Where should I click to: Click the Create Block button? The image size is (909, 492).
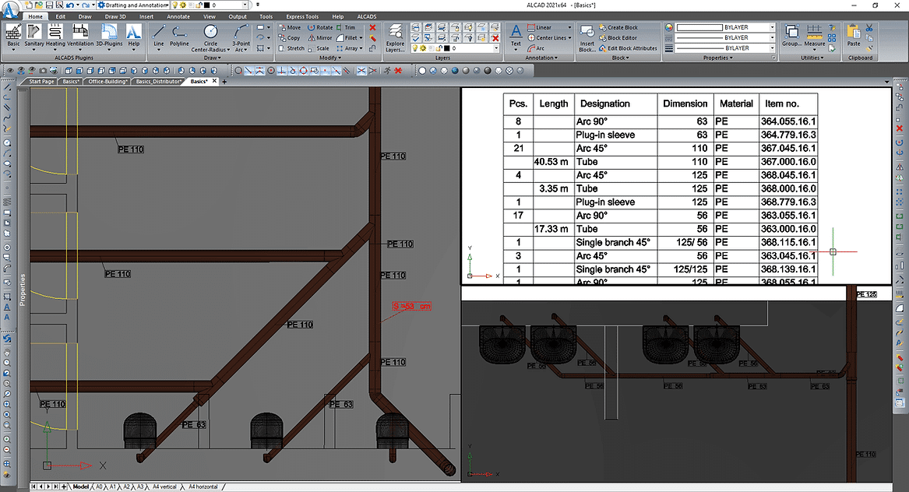coord(623,27)
